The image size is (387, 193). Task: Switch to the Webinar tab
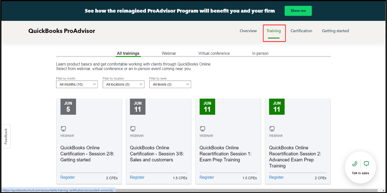(169, 53)
